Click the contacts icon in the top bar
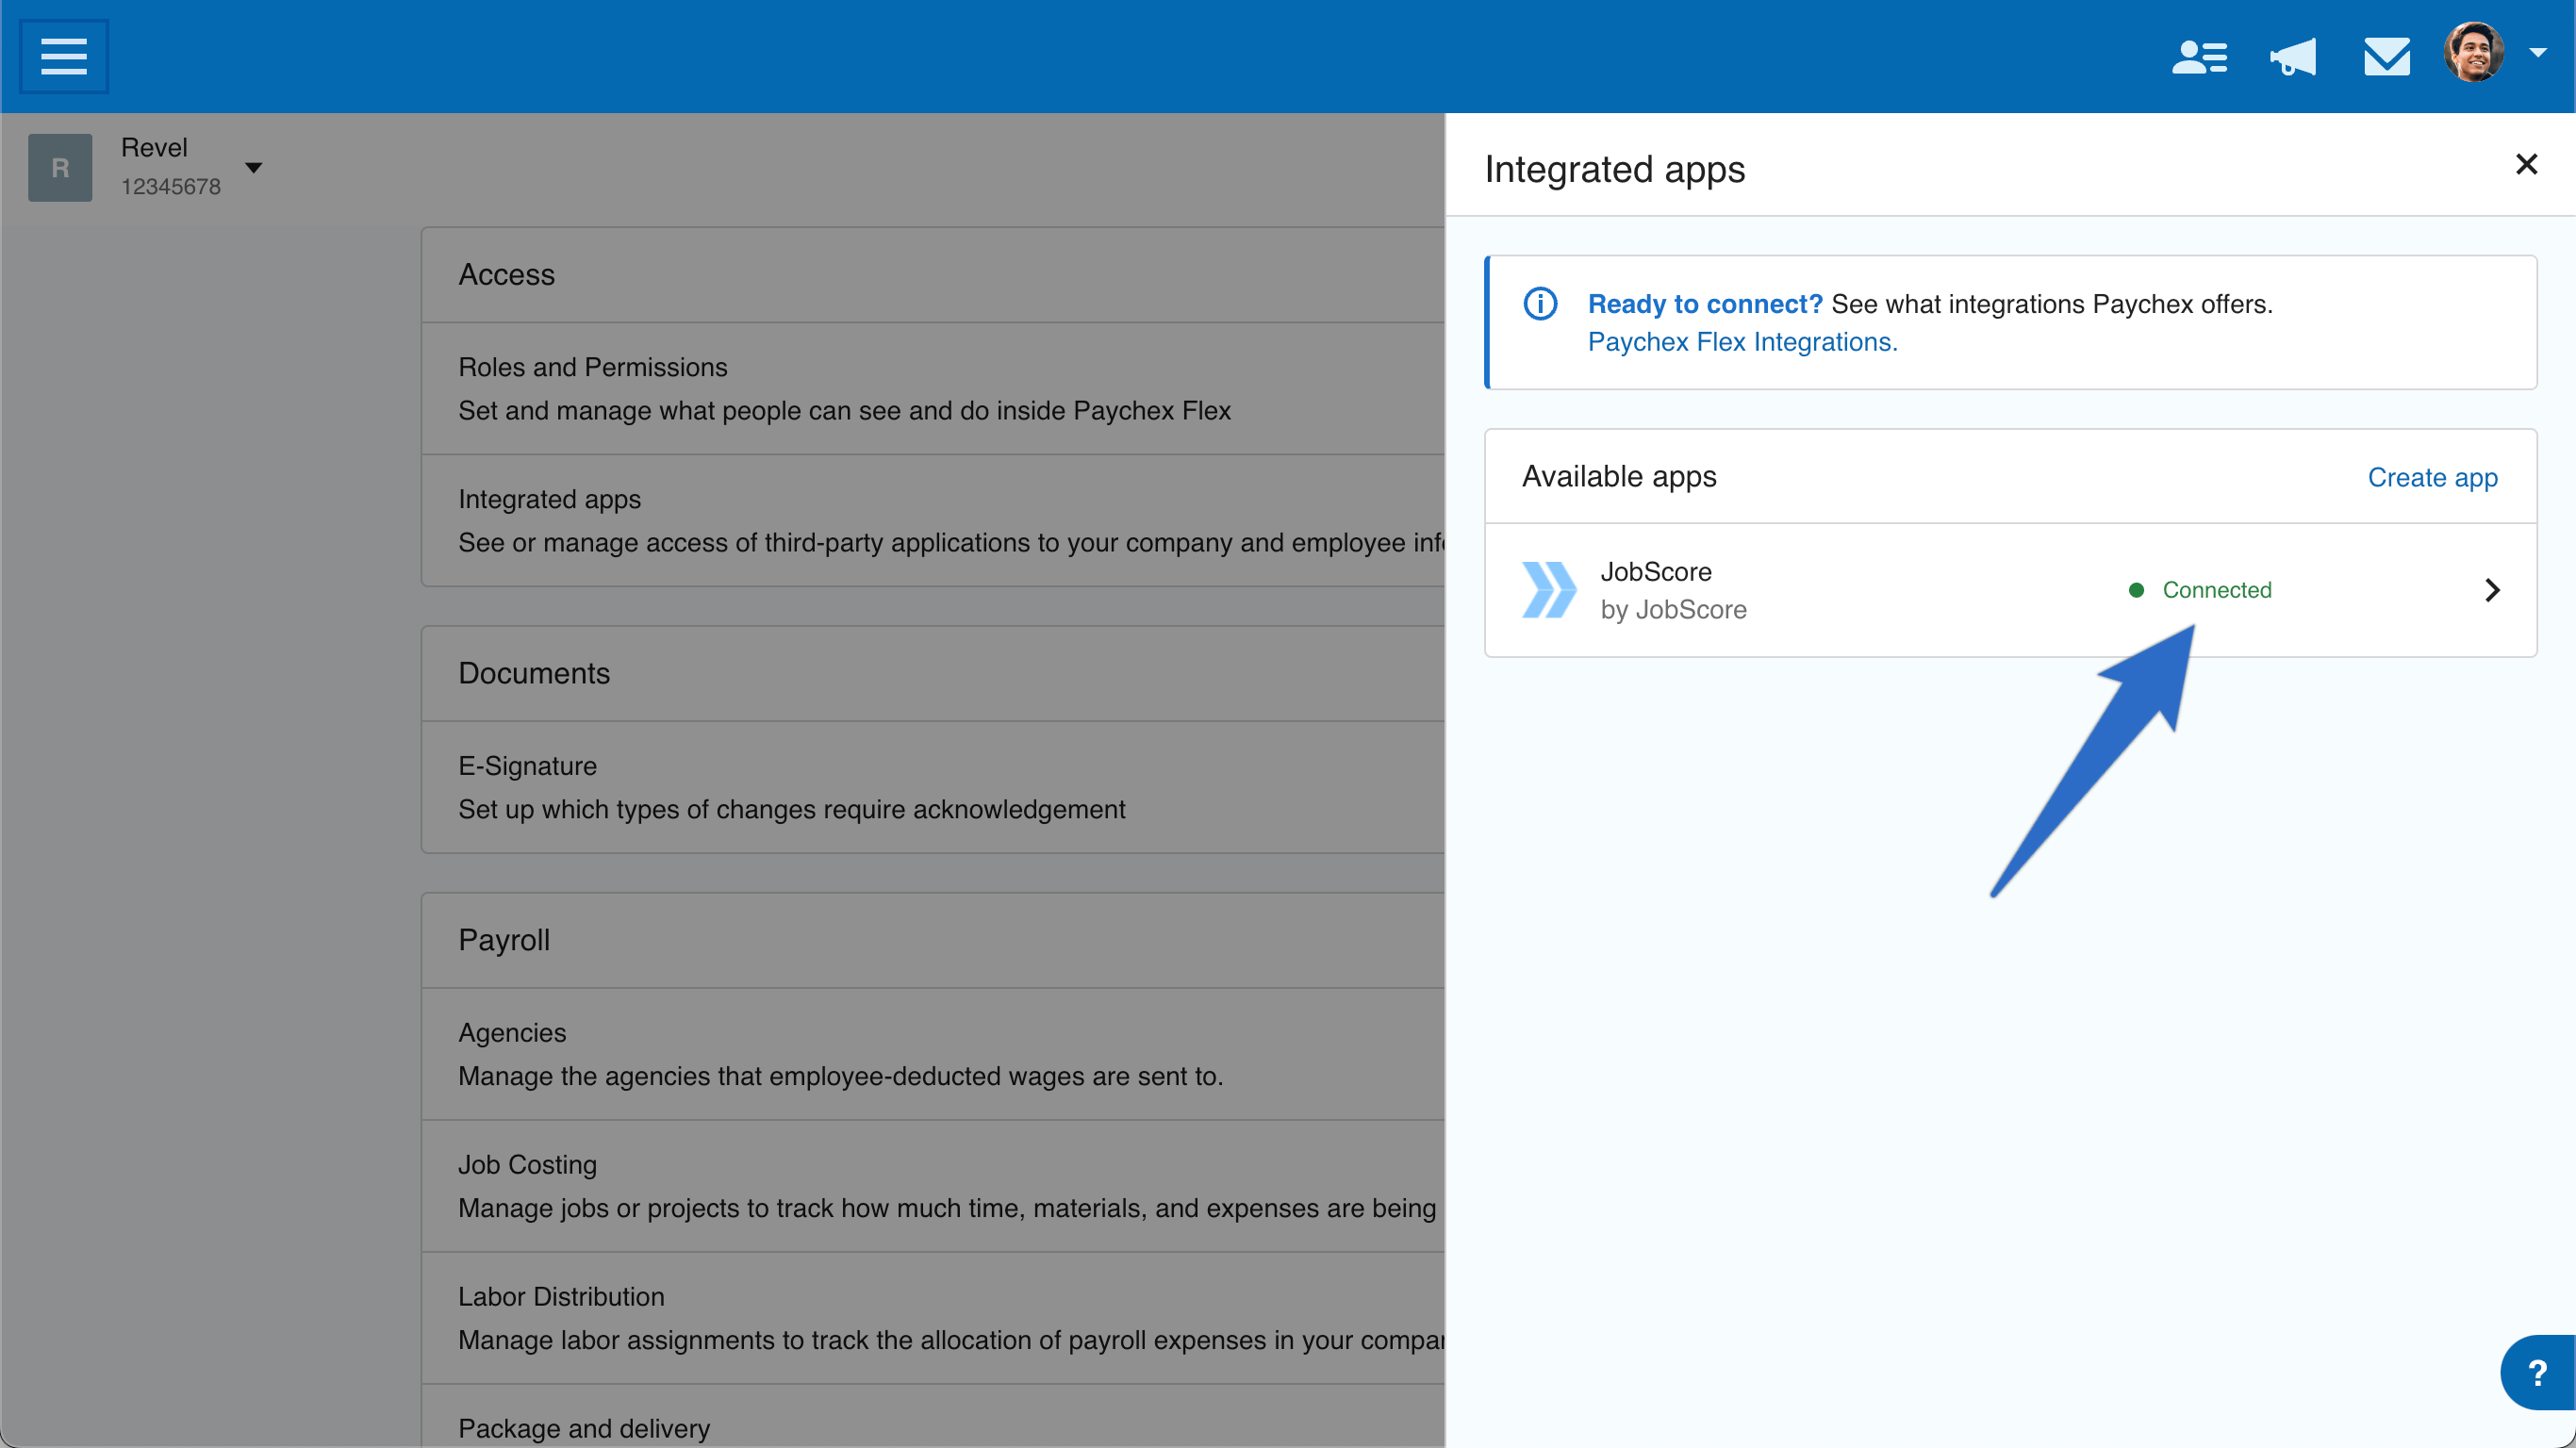The image size is (2576, 1448). tap(2199, 57)
